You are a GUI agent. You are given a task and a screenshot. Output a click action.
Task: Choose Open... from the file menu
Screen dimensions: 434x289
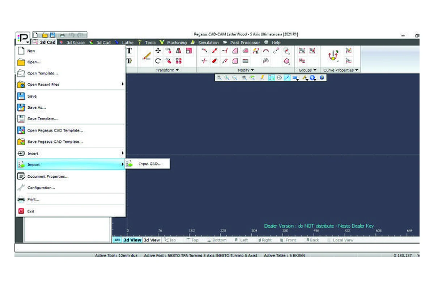point(71,62)
